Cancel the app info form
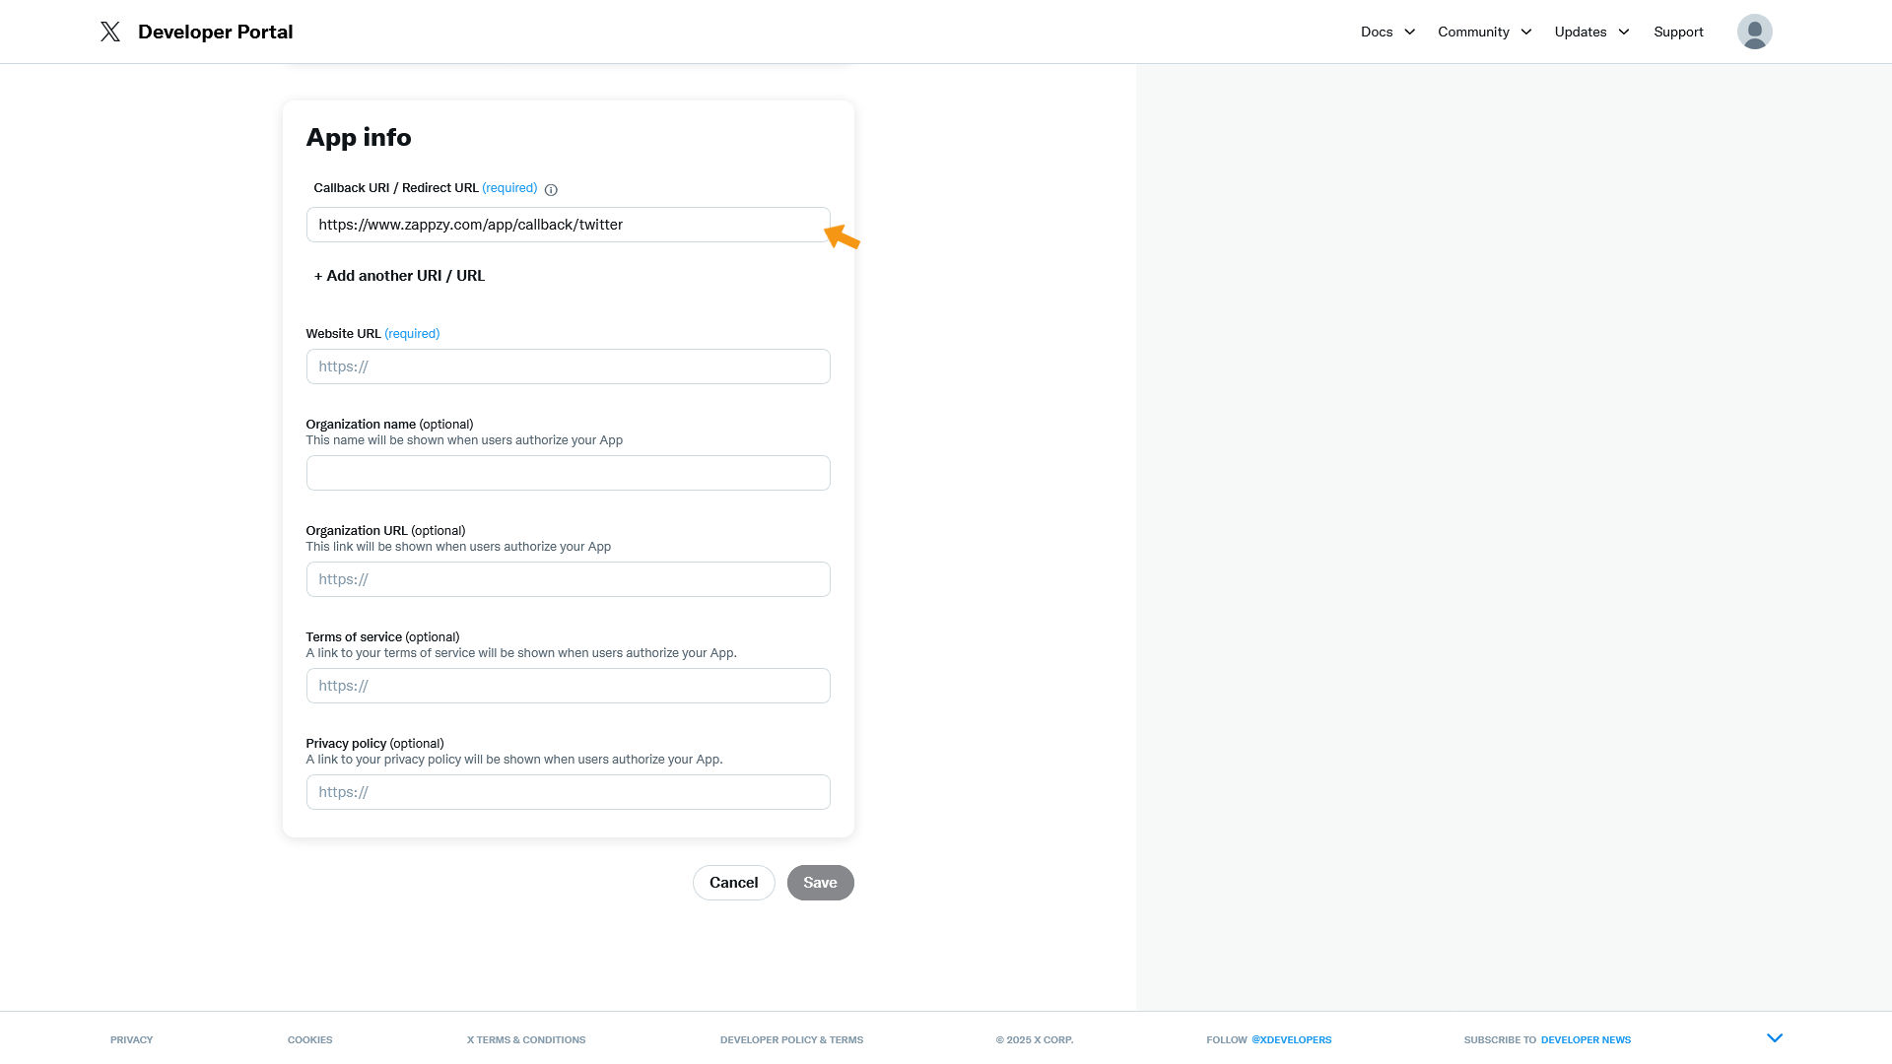Image resolution: width=1892 pixels, height=1064 pixels. [733, 883]
